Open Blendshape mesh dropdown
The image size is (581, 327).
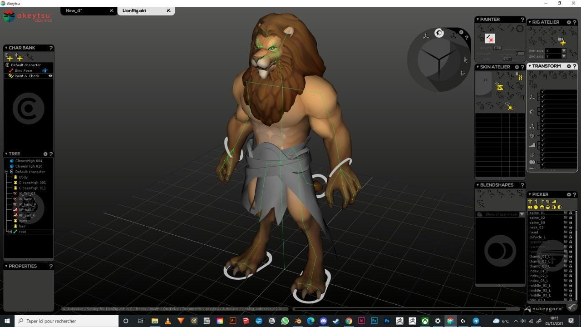(x=522, y=214)
